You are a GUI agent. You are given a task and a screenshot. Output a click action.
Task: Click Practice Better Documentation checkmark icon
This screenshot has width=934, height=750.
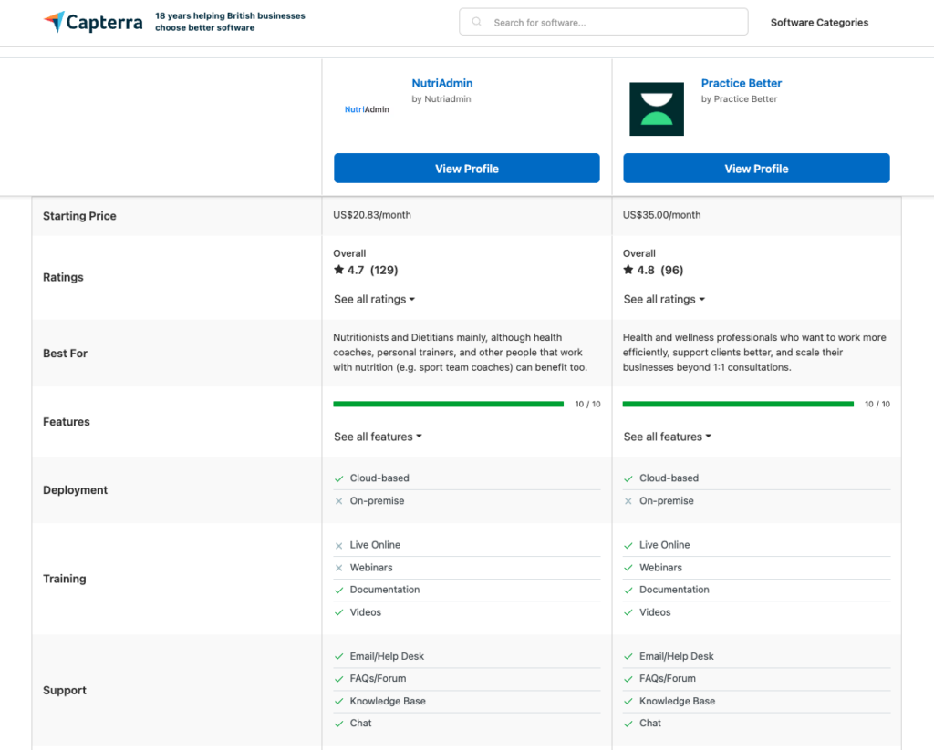point(628,591)
